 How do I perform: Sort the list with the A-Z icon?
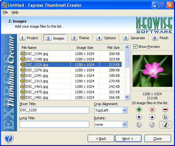165,117
